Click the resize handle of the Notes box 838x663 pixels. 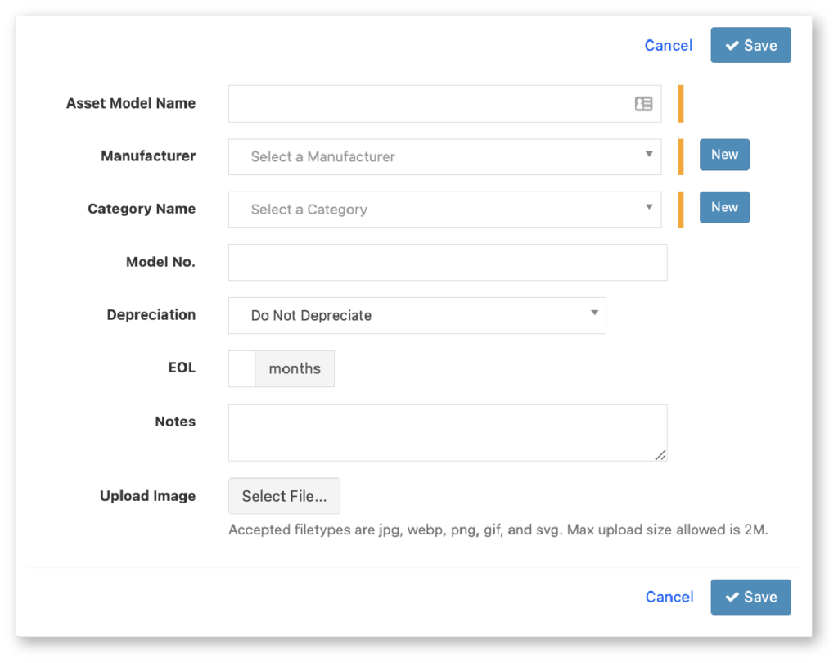coord(660,455)
